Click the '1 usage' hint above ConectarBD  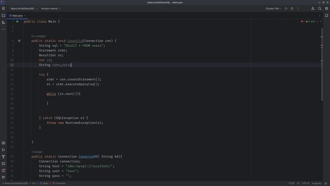coord(37,152)
